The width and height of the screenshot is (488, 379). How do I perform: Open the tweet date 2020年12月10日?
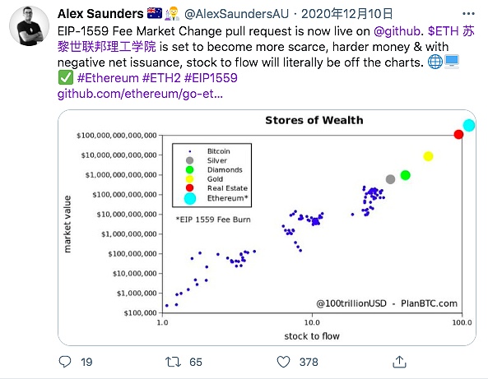click(x=346, y=14)
